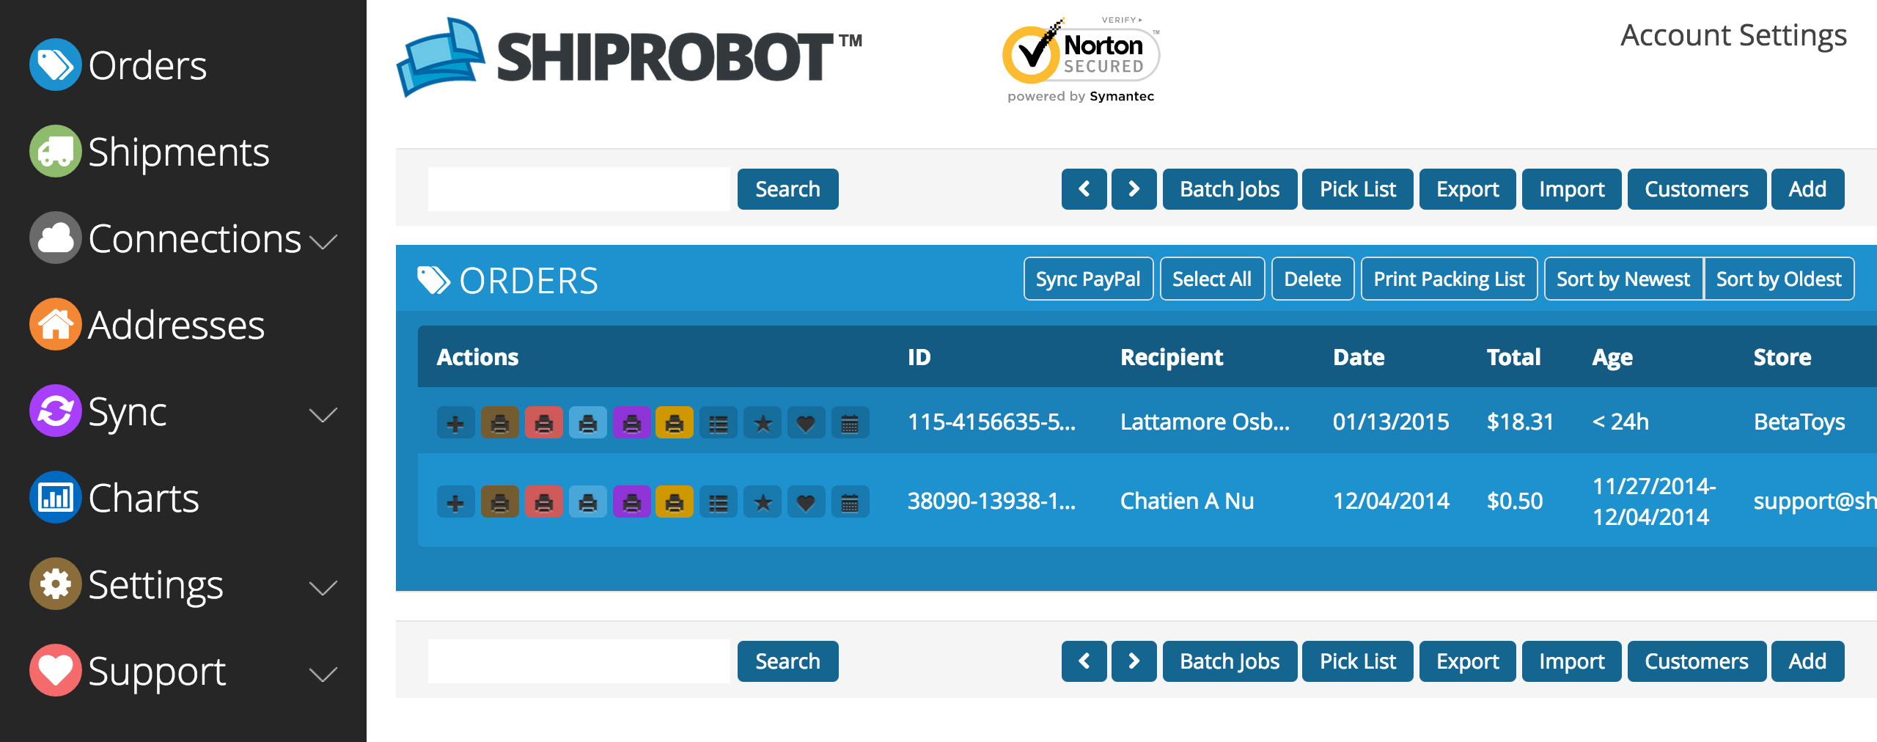The height and width of the screenshot is (742, 1877).
Task: Click red printer icon in Lattamore Osb... row
Action: (x=543, y=423)
